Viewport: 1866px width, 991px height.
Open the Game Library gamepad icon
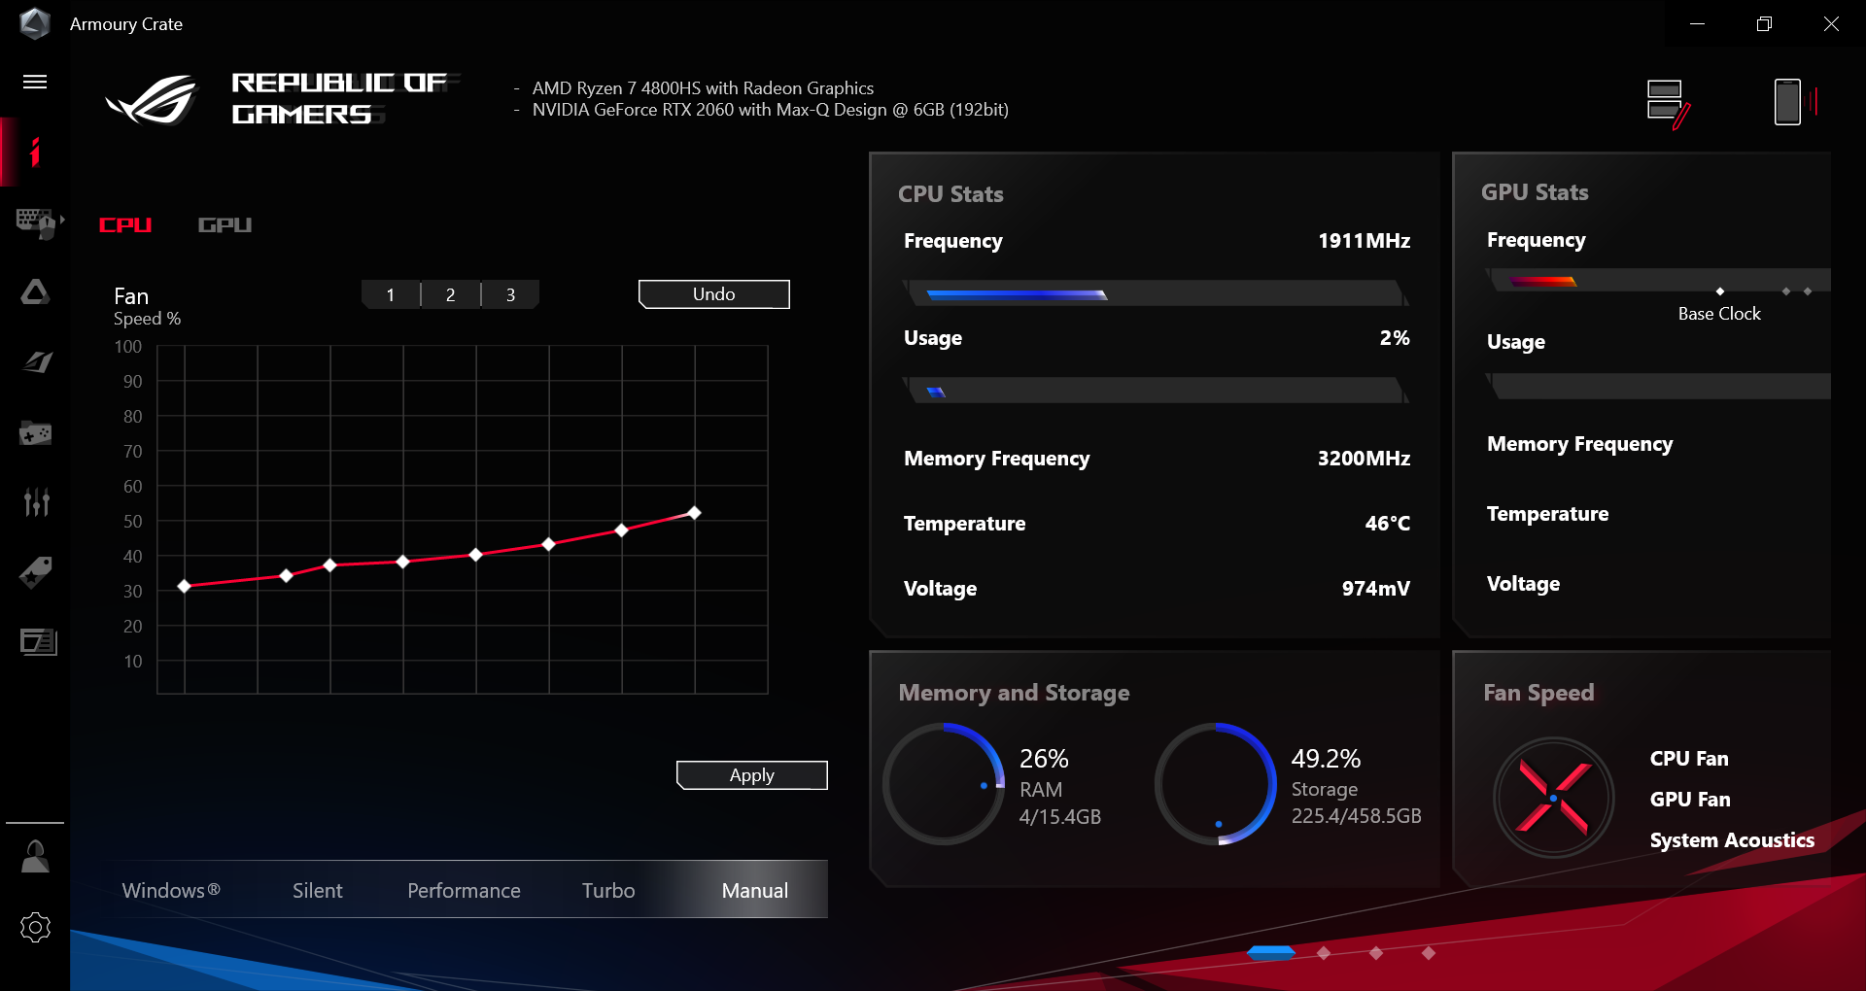tap(36, 433)
